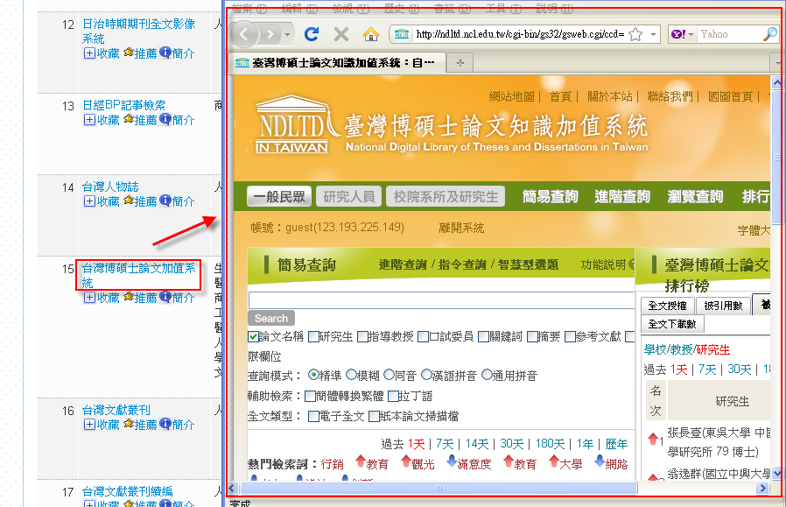Click 推薦 star icon for 日治時期期刊全文影像系統
This screenshot has height=507, width=786.
click(129, 53)
